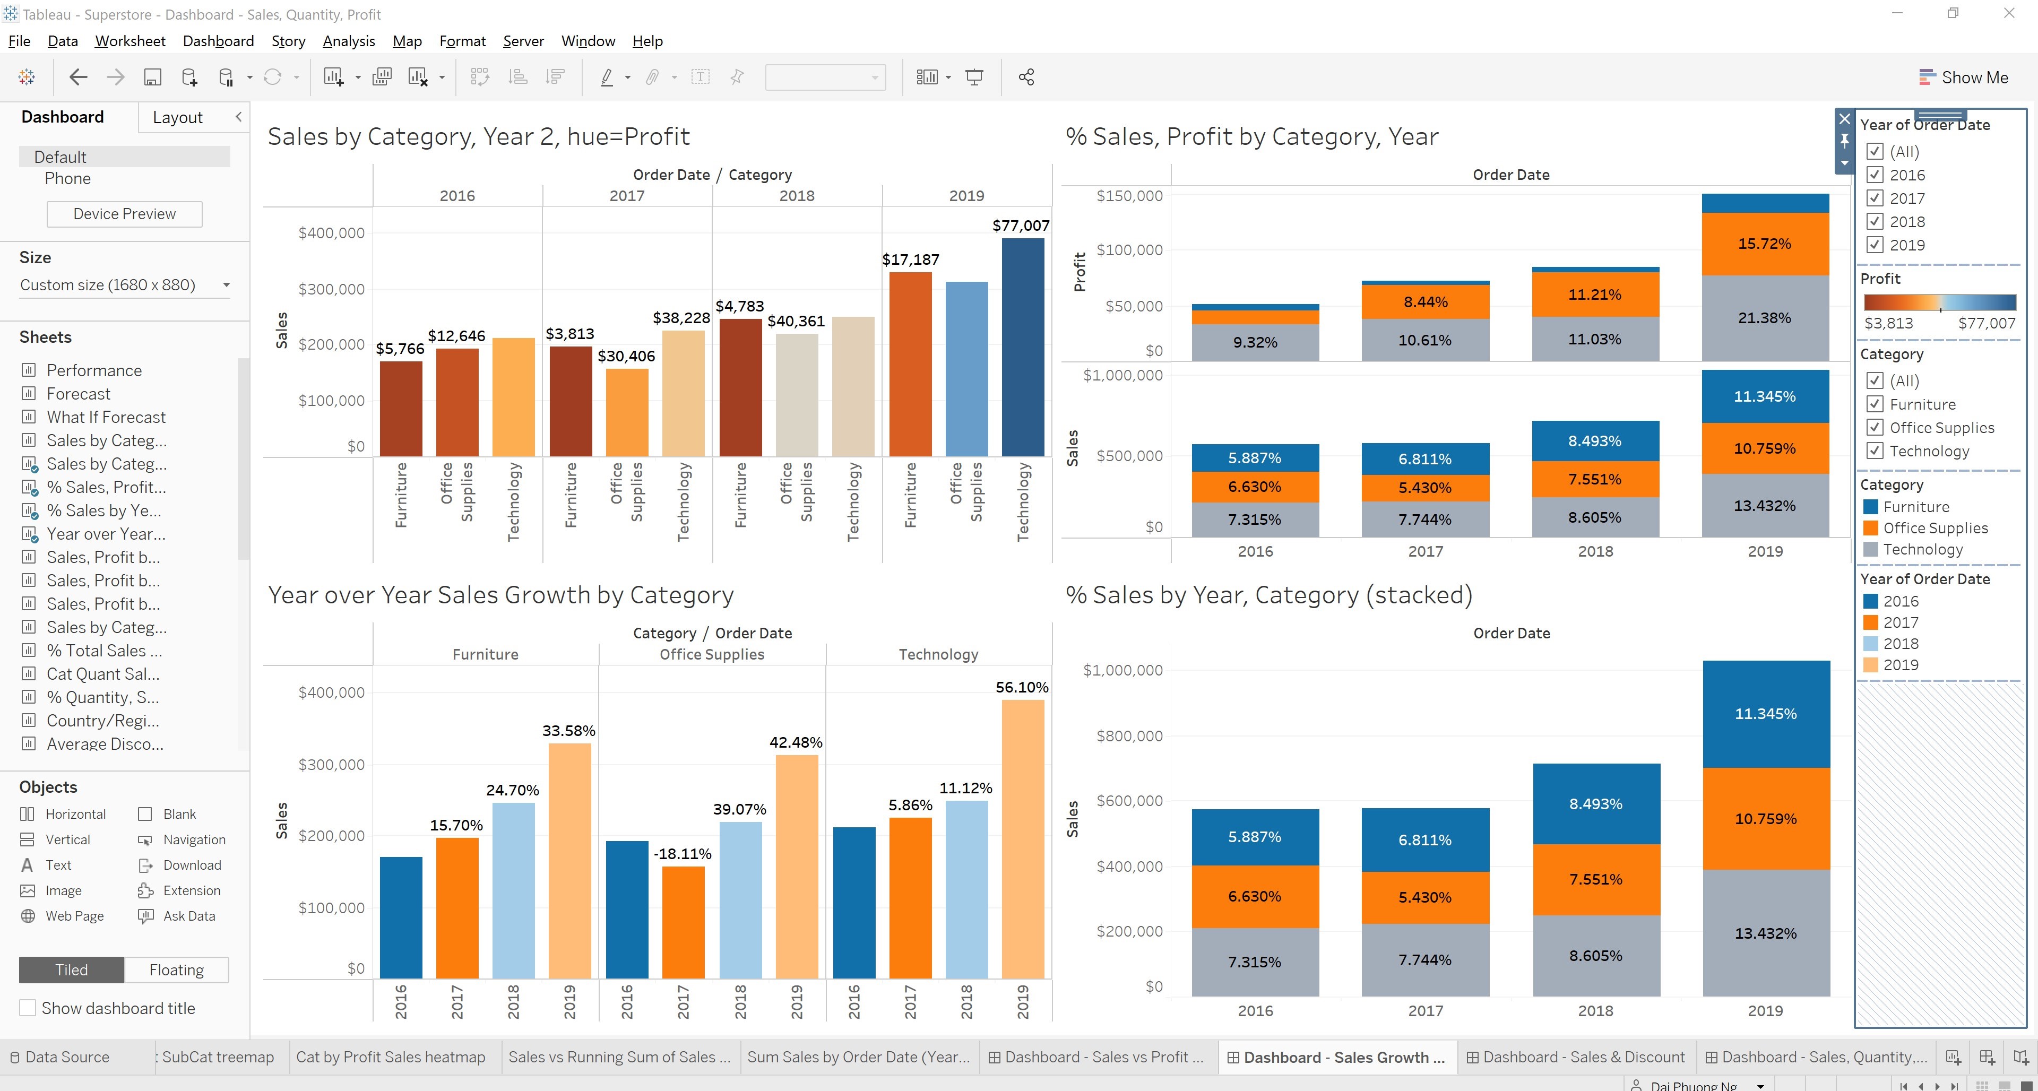Screen dimensions: 2038x1091
Task: Click the Swap Rows and Columns icon
Action: tap(479, 76)
